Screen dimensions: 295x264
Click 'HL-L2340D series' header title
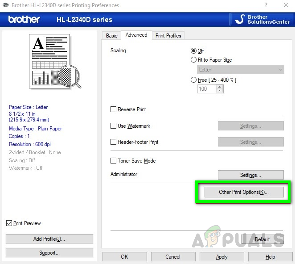pos(84,20)
